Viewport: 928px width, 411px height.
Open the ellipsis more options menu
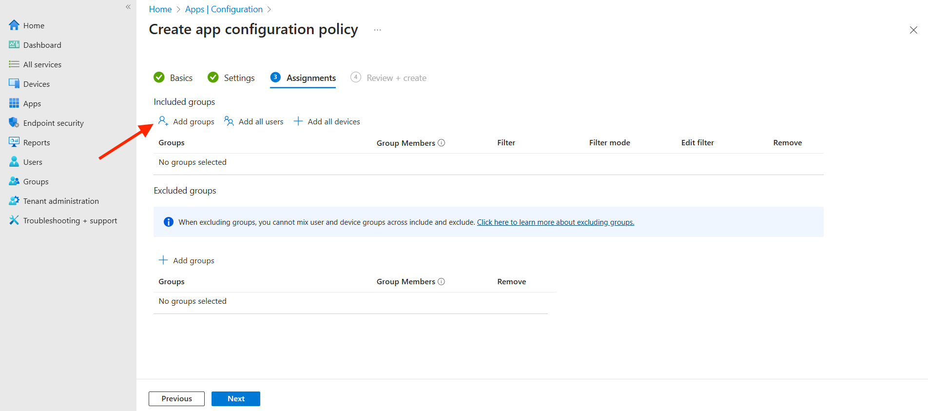[377, 30]
